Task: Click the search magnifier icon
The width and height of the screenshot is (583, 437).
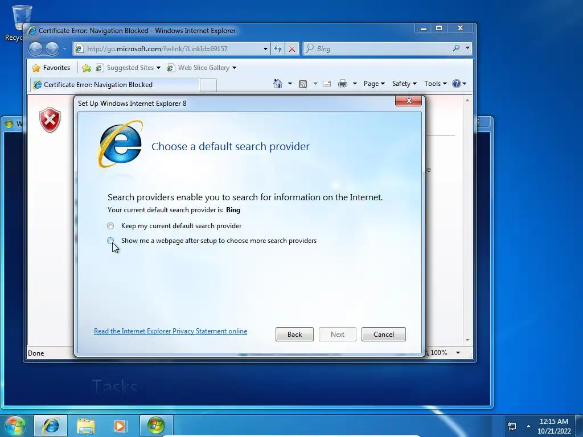Action: tap(456, 48)
